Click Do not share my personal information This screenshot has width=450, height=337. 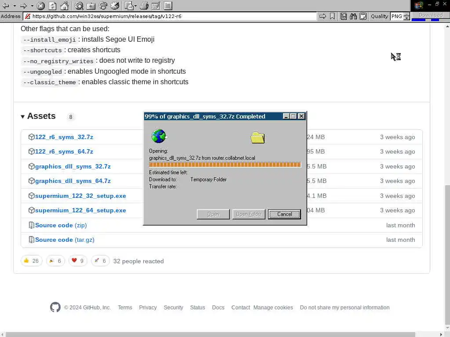click(345, 307)
